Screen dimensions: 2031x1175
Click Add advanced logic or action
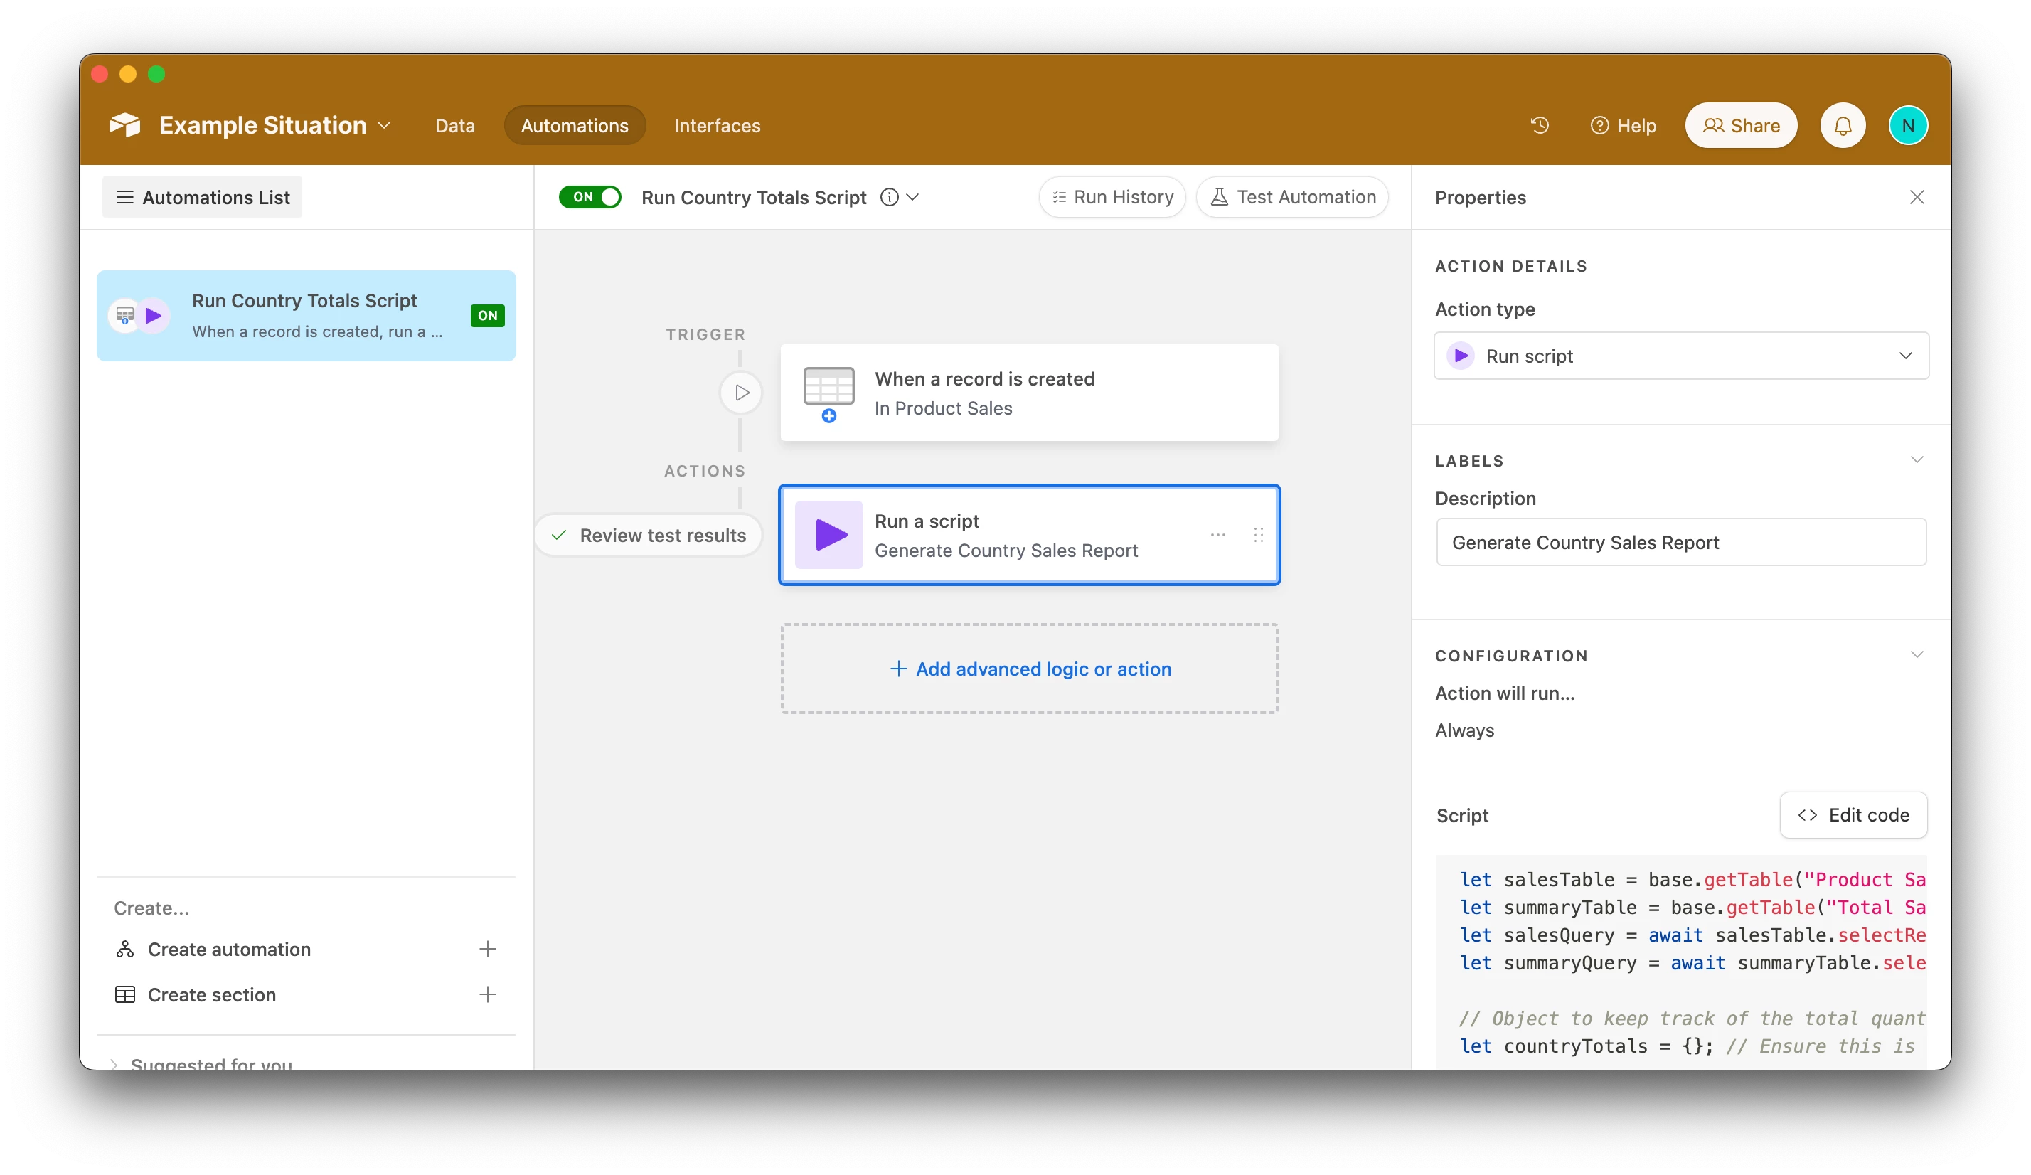coord(1029,669)
